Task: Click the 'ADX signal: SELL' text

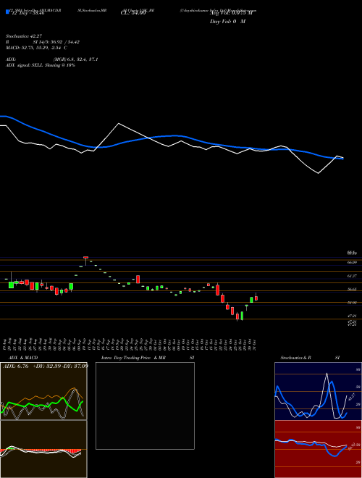Action: (x=25, y=65)
